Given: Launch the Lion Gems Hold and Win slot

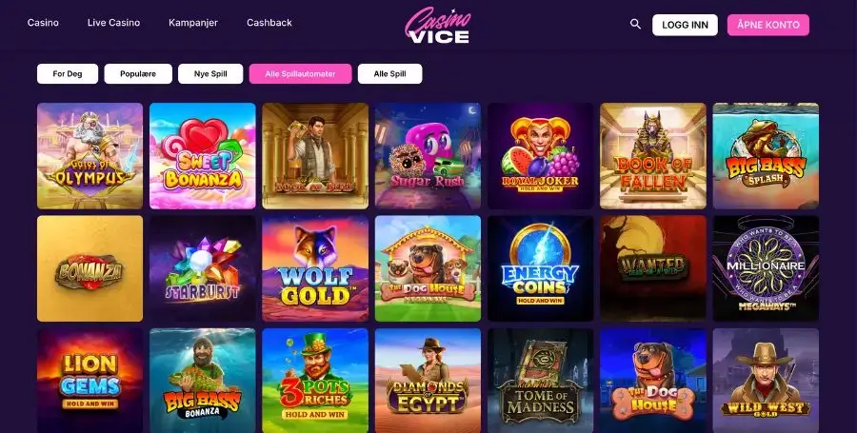Looking at the screenshot, I should click(90, 381).
